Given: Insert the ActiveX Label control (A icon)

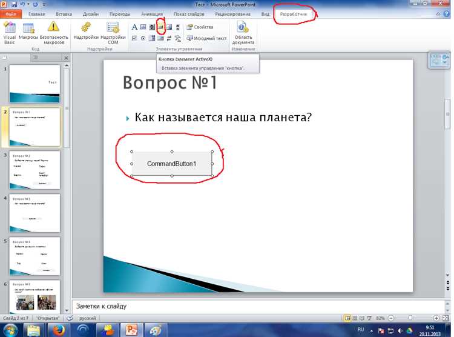Looking at the screenshot, I should point(134,27).
